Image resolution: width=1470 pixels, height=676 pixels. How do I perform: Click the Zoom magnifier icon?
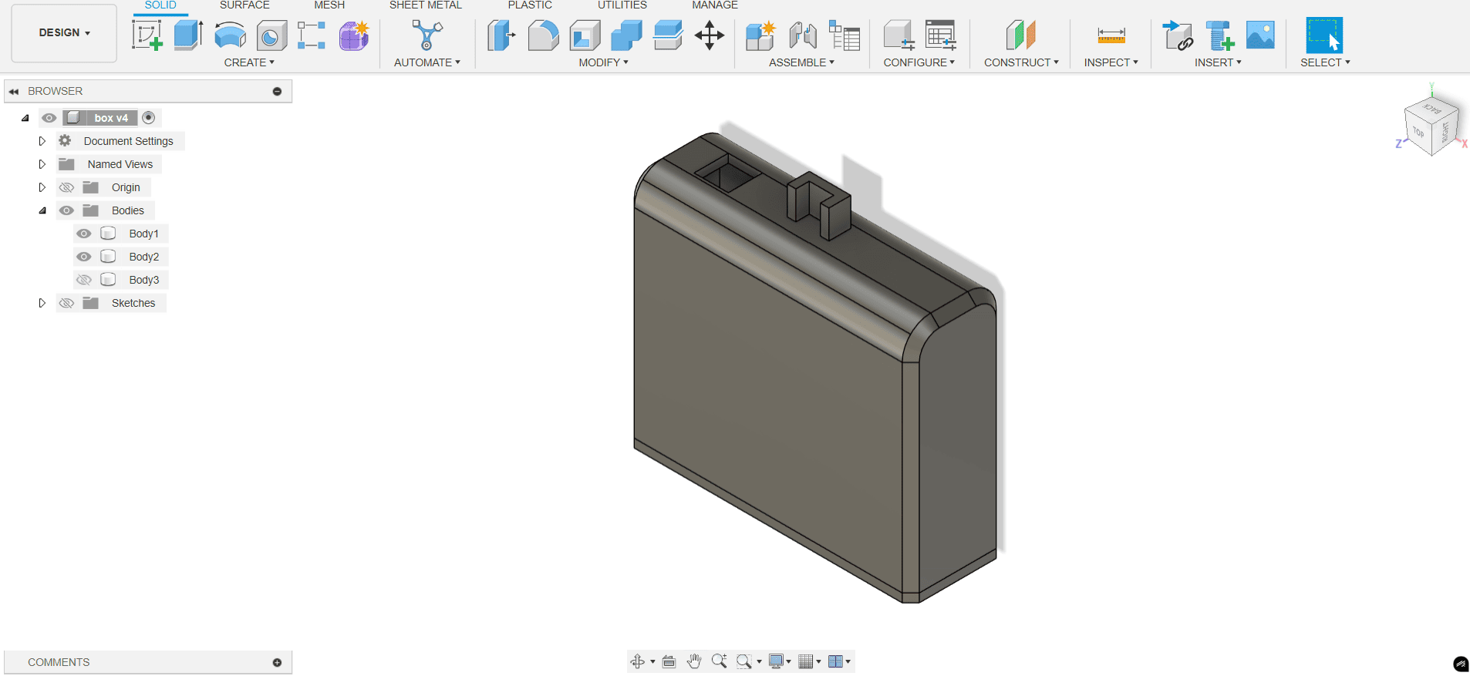[719, 661]
